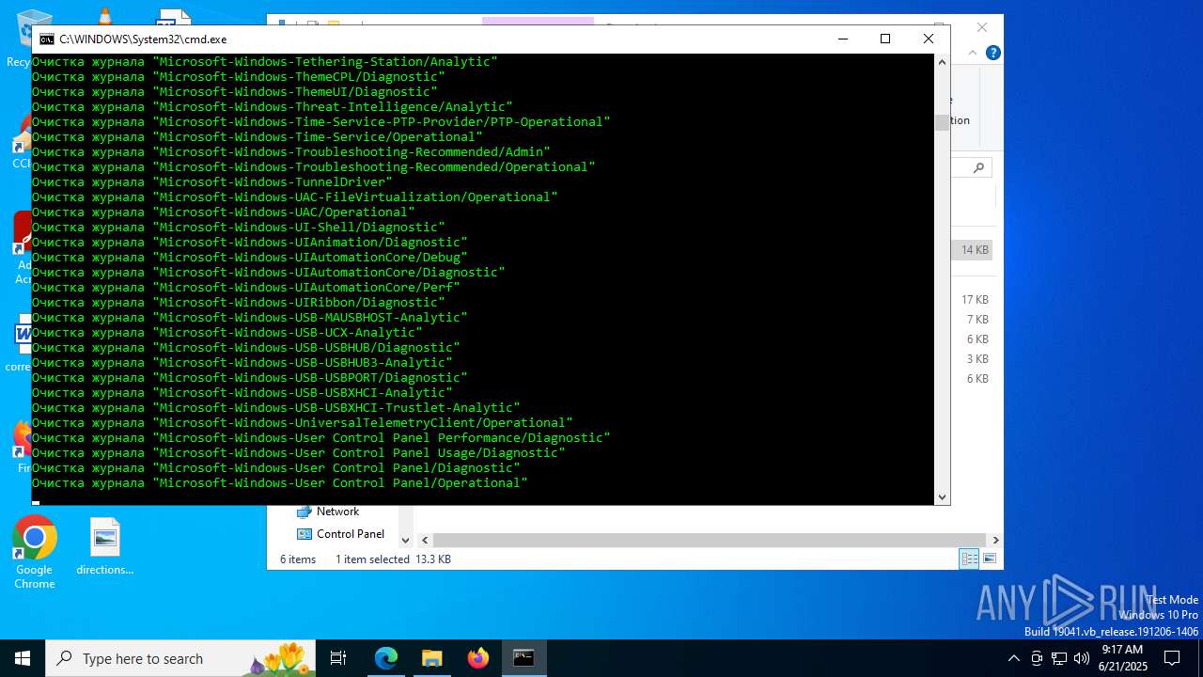
Task: Open the volume tray icon
Action: point(1081,658)
